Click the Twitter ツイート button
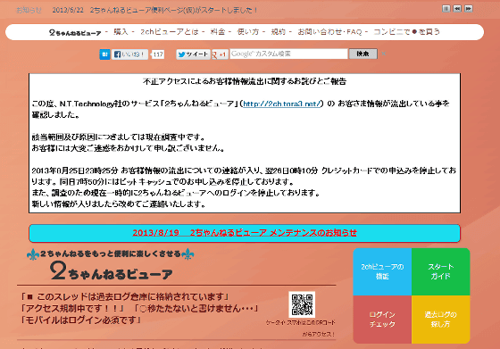 (193, 54)
